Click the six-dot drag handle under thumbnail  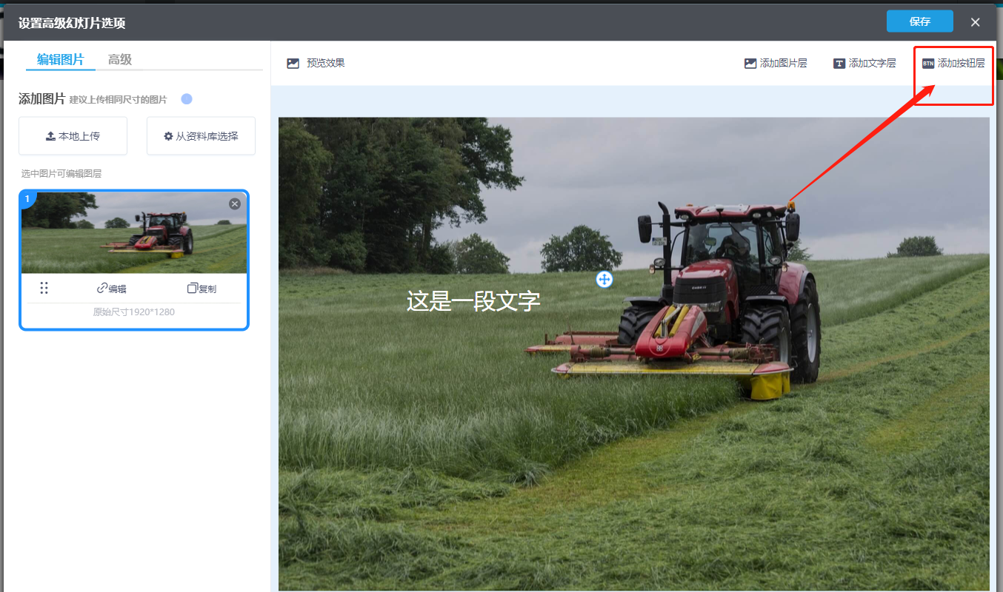(44, 288)
